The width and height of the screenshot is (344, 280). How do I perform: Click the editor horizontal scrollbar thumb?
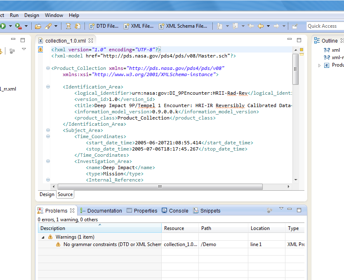tap(160, 187)
